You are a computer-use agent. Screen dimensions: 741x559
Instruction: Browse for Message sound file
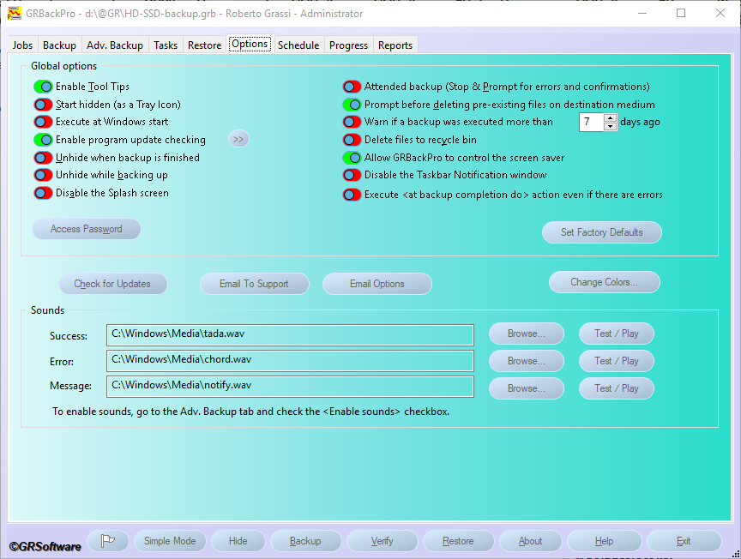(527, 388)
